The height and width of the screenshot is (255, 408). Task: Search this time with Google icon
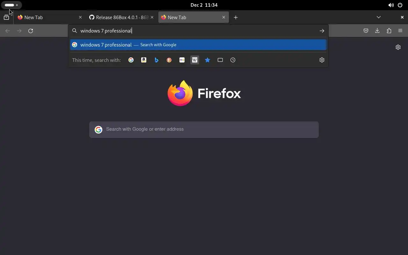pyautogui.click(x=131, y=60)
